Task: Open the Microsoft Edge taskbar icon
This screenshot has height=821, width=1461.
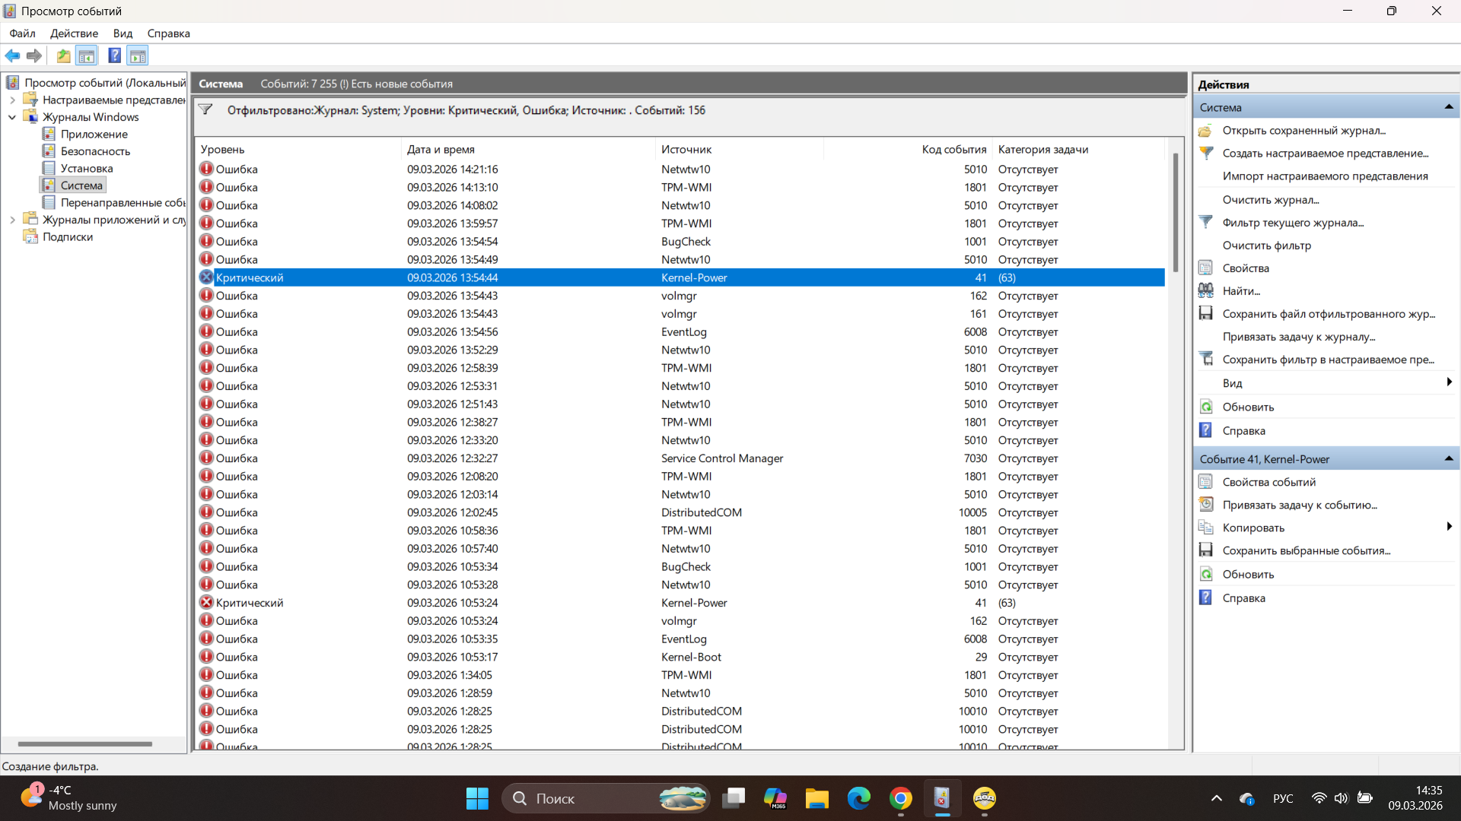Action: point(859,798)
